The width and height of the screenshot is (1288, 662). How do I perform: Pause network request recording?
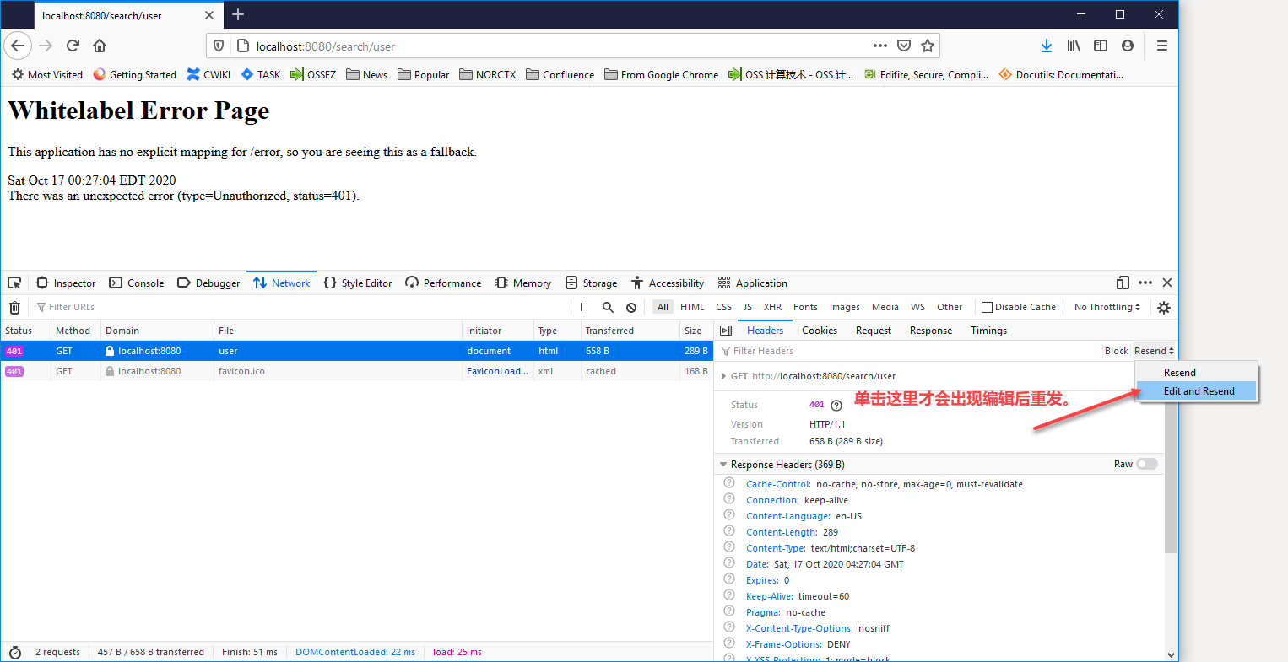[584, 307]
